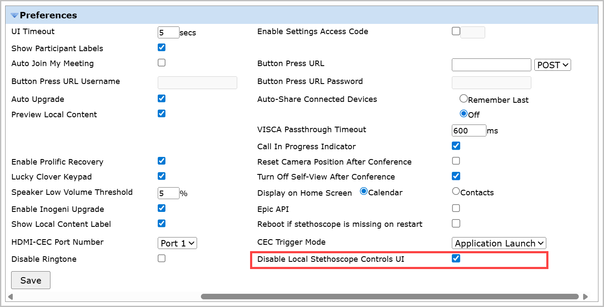Toggle Epic API checkbox
Viewport: 604px width, 307px height.
[456, 208]
